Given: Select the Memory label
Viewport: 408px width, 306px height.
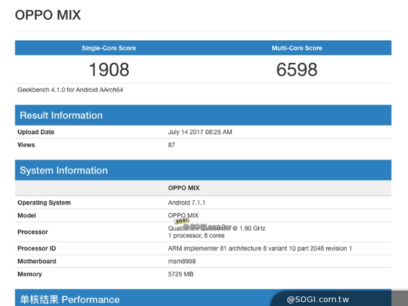Looking at the screenshot, I should (30, 274).
